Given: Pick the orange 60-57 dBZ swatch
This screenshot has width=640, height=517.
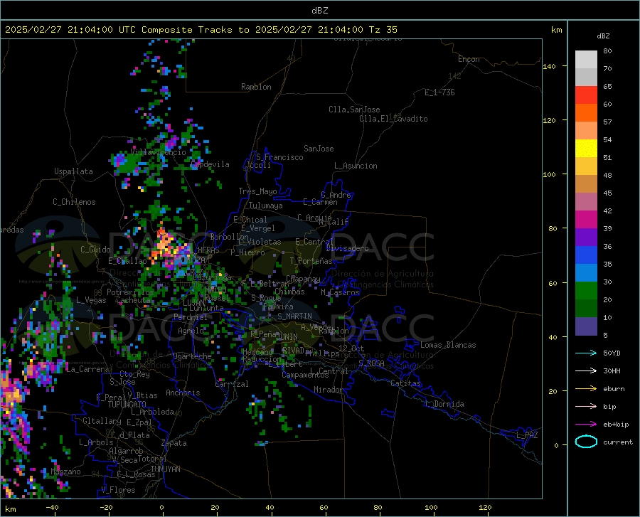Looking at the screenshot, I should (x=586, y=113).
